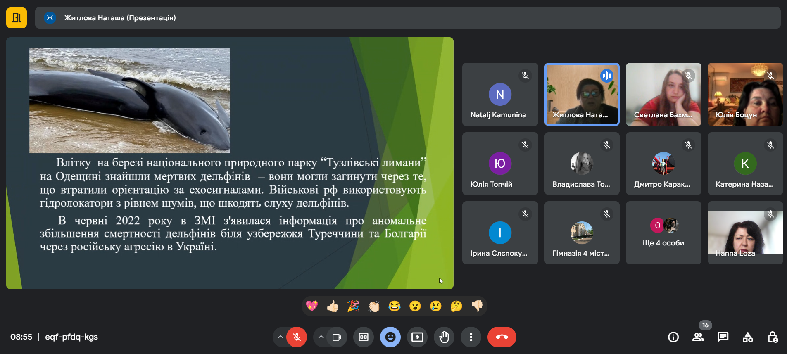The width and height of the screenshot is (787, 354).
Task: Show the participants list
Action: pyautogui.click(x=698, y=337)
